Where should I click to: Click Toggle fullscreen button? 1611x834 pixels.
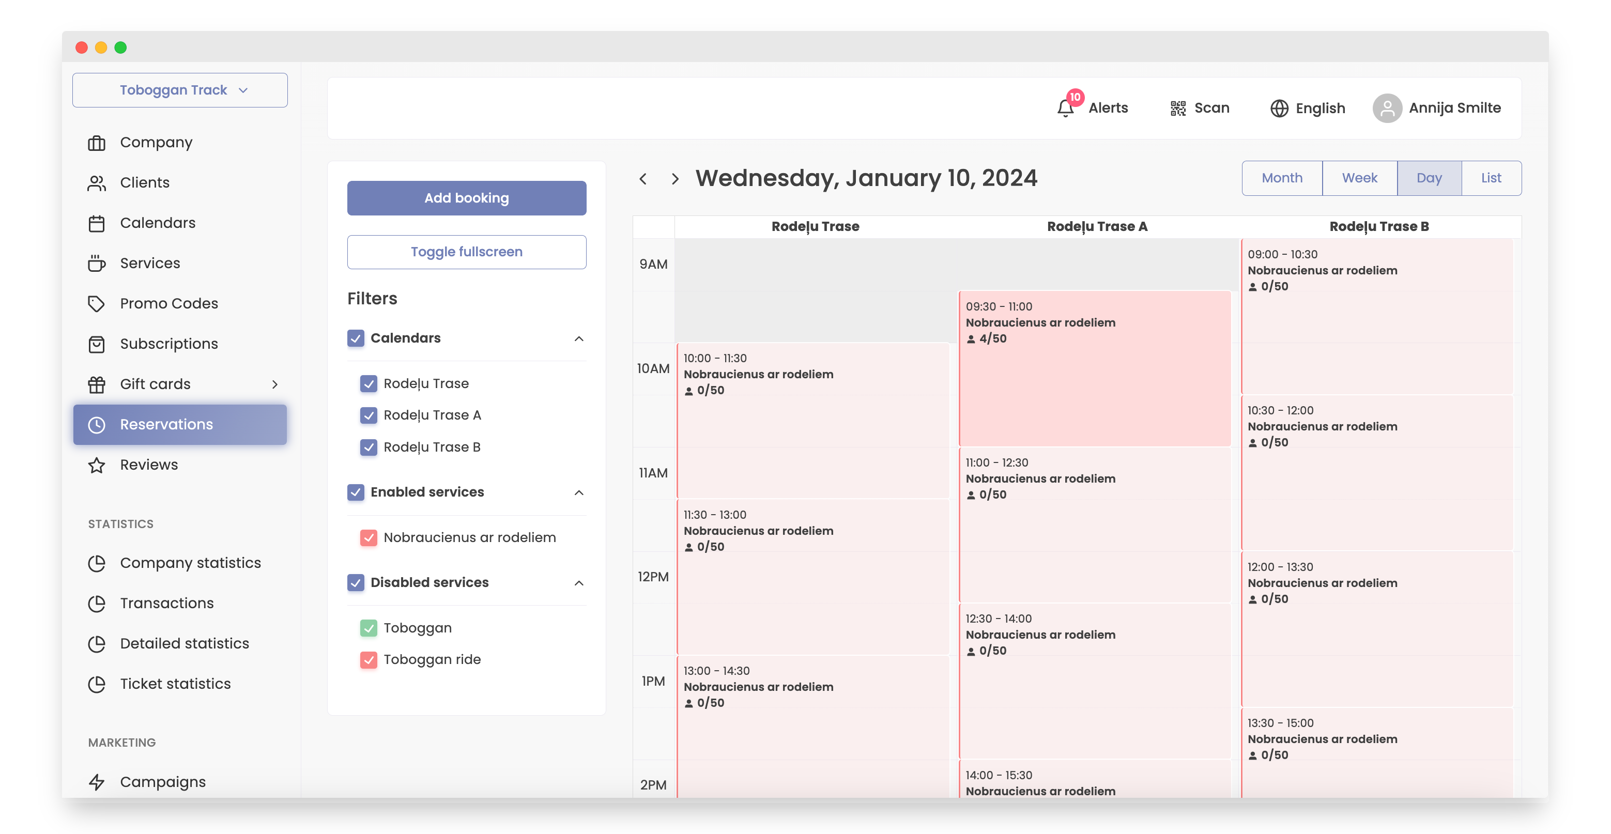pyautogui.click(x=467, y=252)
